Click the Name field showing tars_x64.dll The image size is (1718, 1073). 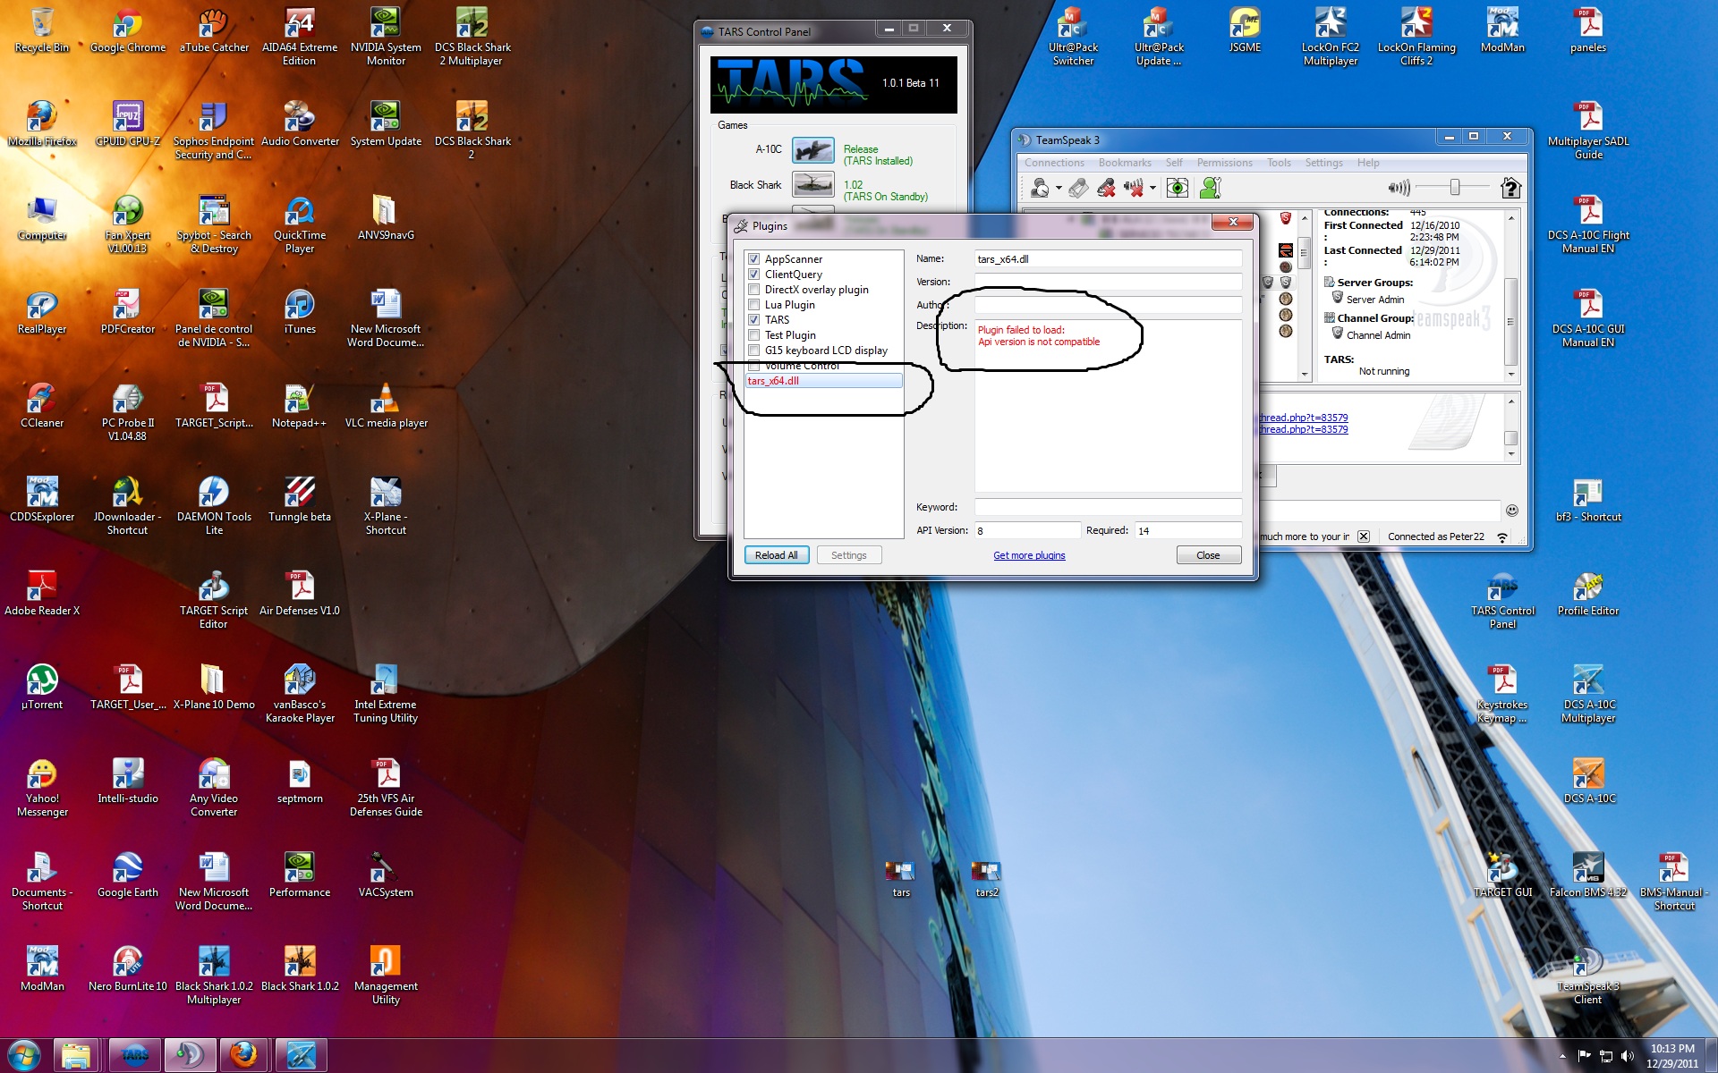click(x=1108, y=259)
